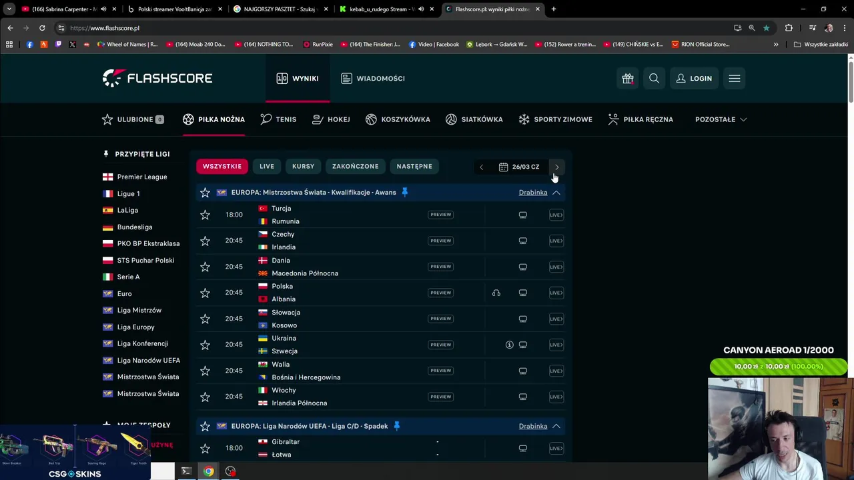
Task: Favorite the Turcja – Rumunia match star
Action: pos(205,215)
